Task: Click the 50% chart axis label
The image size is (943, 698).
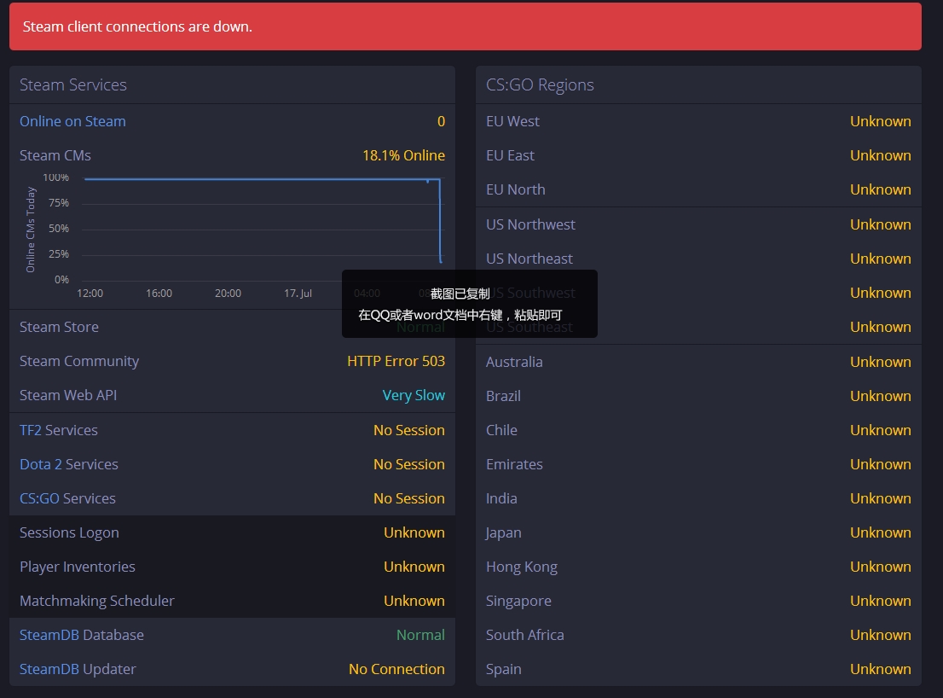Action: 59,229
